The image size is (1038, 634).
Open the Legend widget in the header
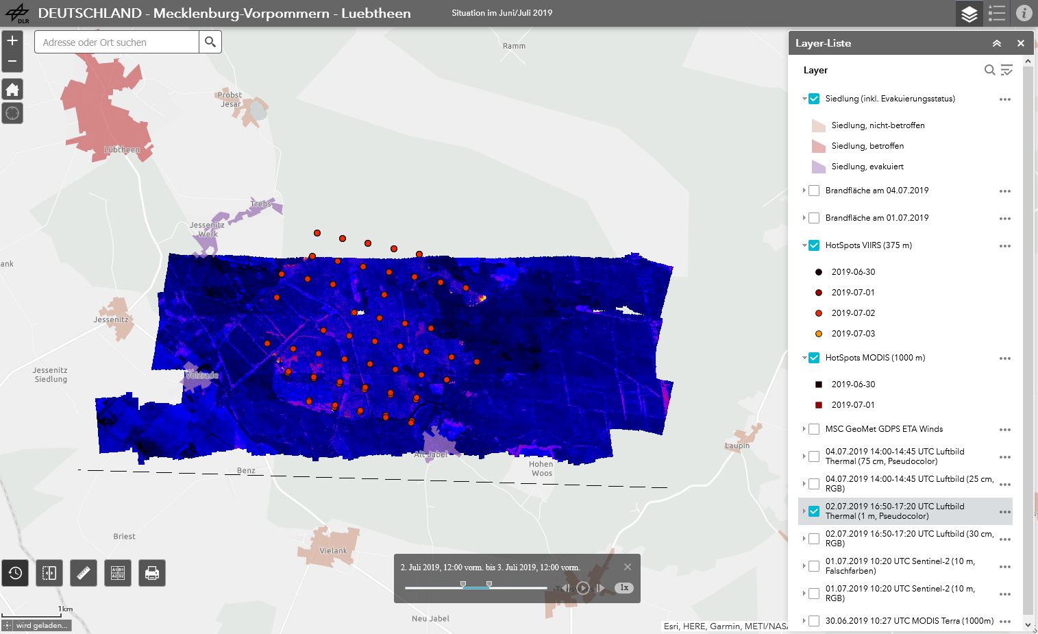coord(997,13)
